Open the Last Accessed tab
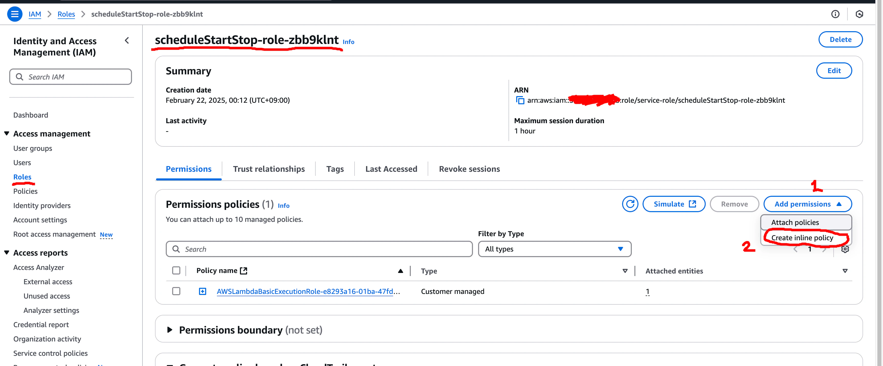This screenshot has width=883, height=366. (391, 169)
